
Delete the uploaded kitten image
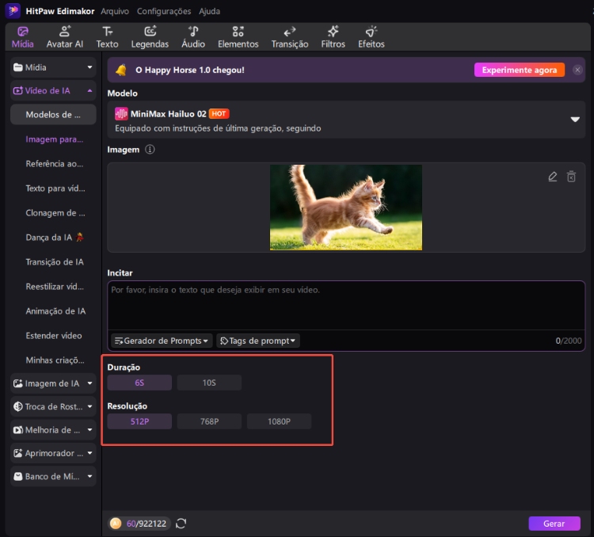[571, 177]
